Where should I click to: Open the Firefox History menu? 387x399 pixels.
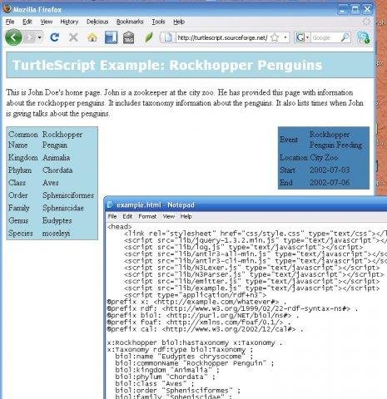point(69,22)
